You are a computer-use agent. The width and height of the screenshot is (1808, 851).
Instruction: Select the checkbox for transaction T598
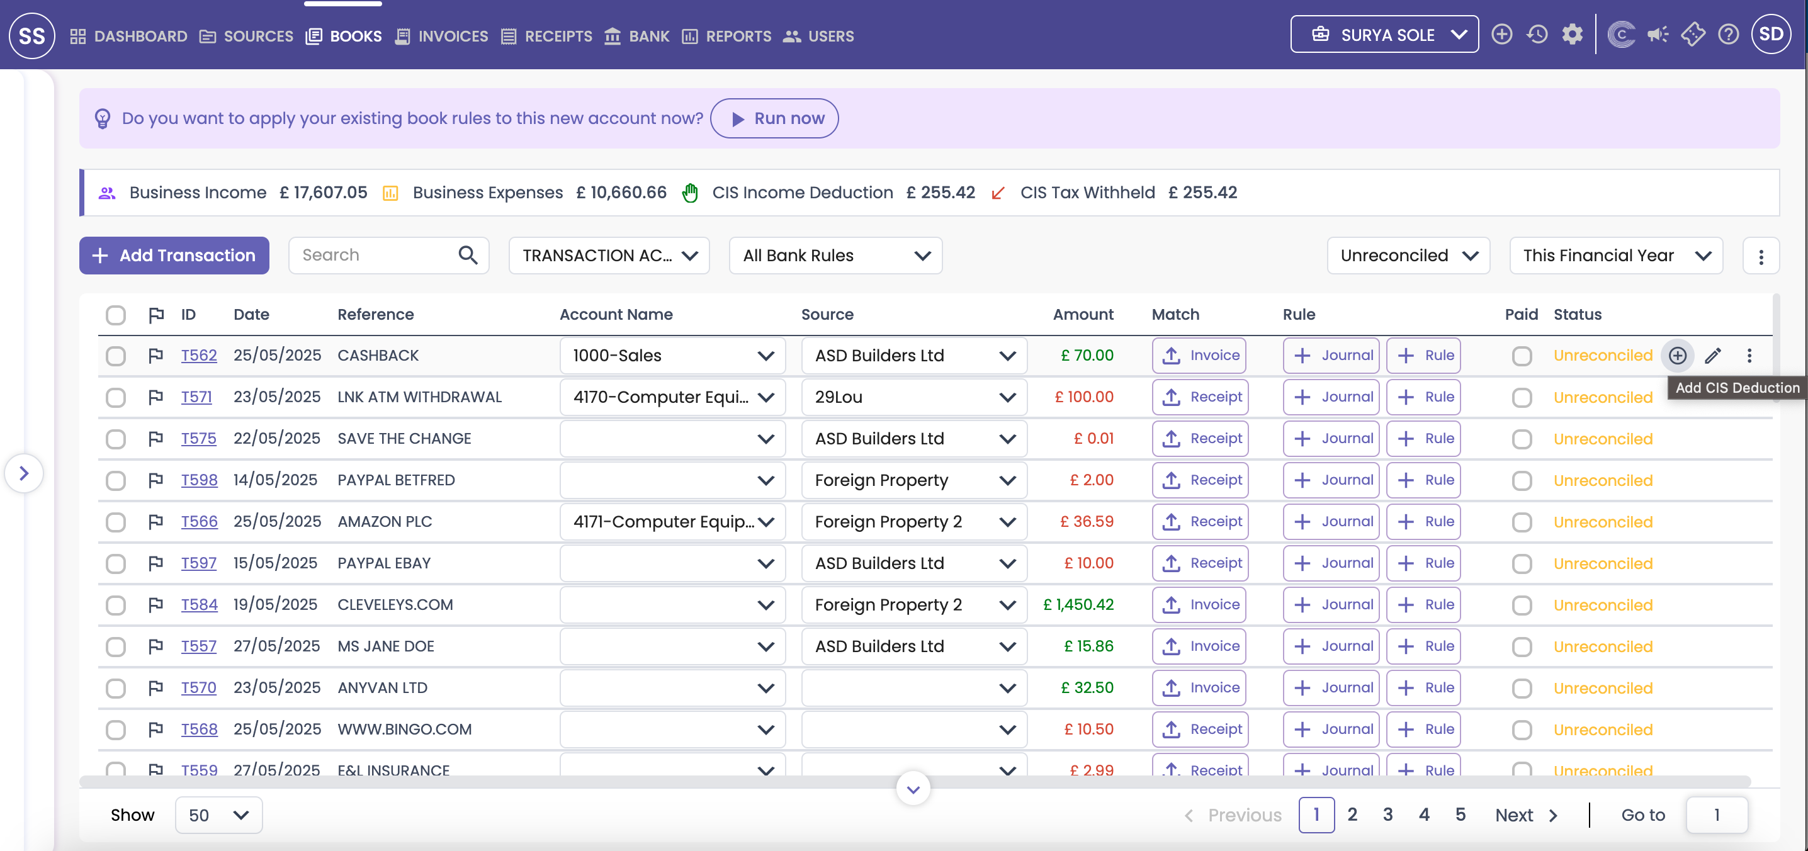116,480
